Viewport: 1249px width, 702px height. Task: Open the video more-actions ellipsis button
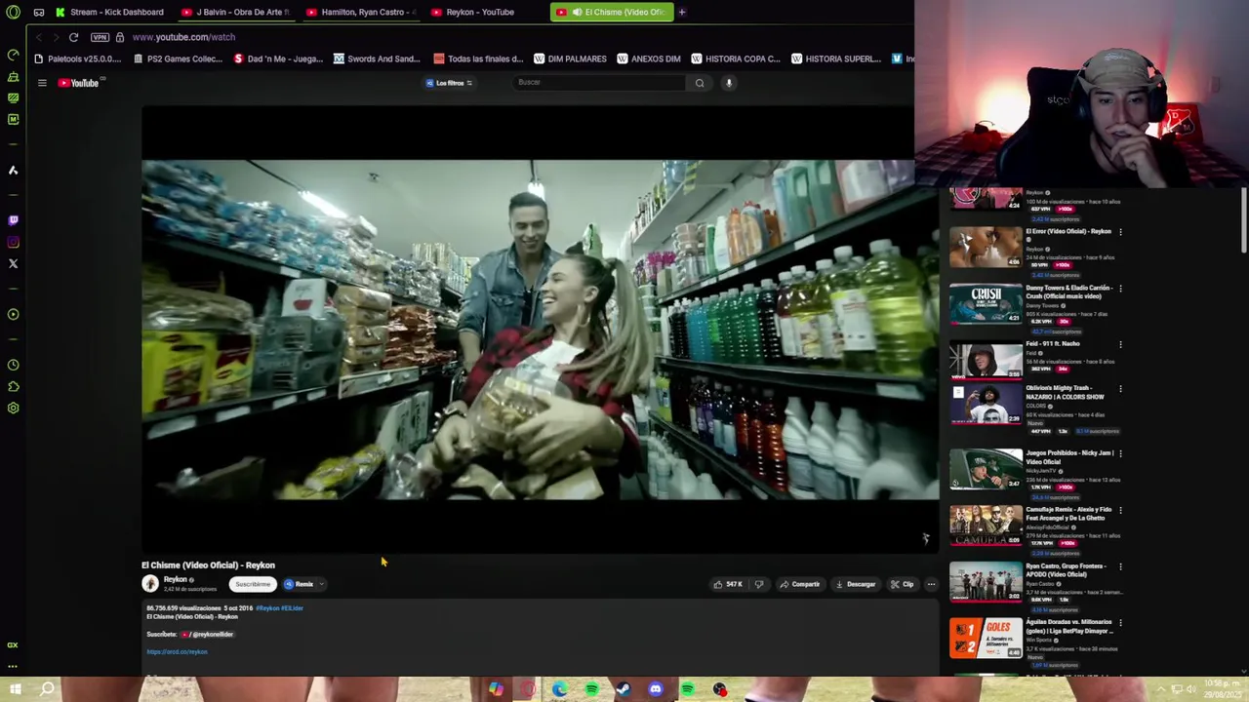point(931,584)
